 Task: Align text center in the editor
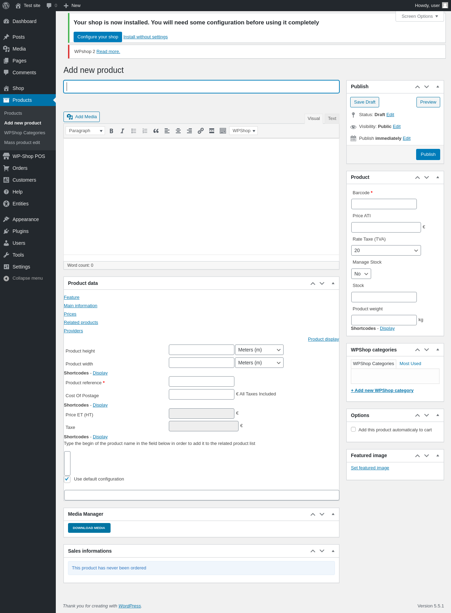tap(178, 131)
